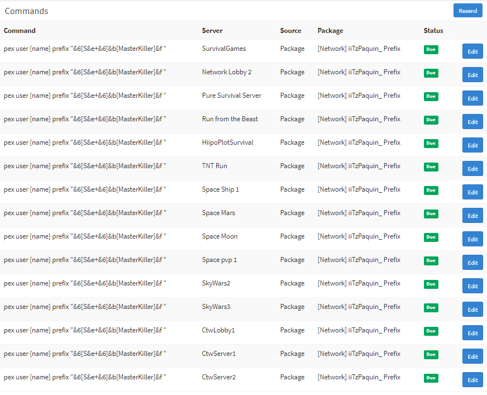Edit the Space pvp 1 command
Image resolution: width=487 pixels, height=395 pixels.
click(x=472, y=263)
